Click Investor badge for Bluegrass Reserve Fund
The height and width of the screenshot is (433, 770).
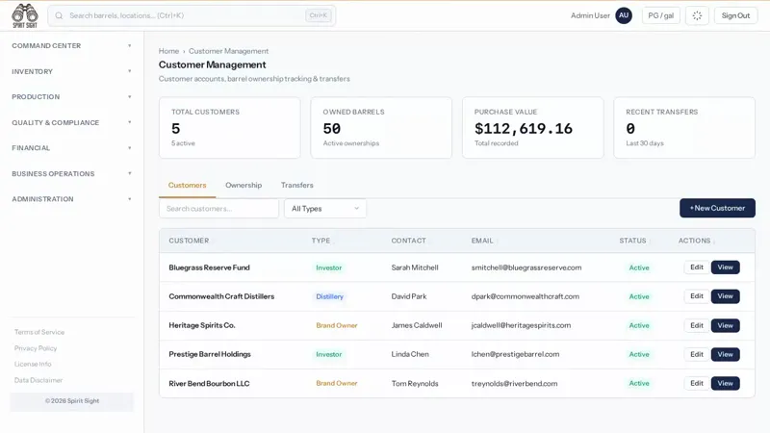click(x=328, y=267)
